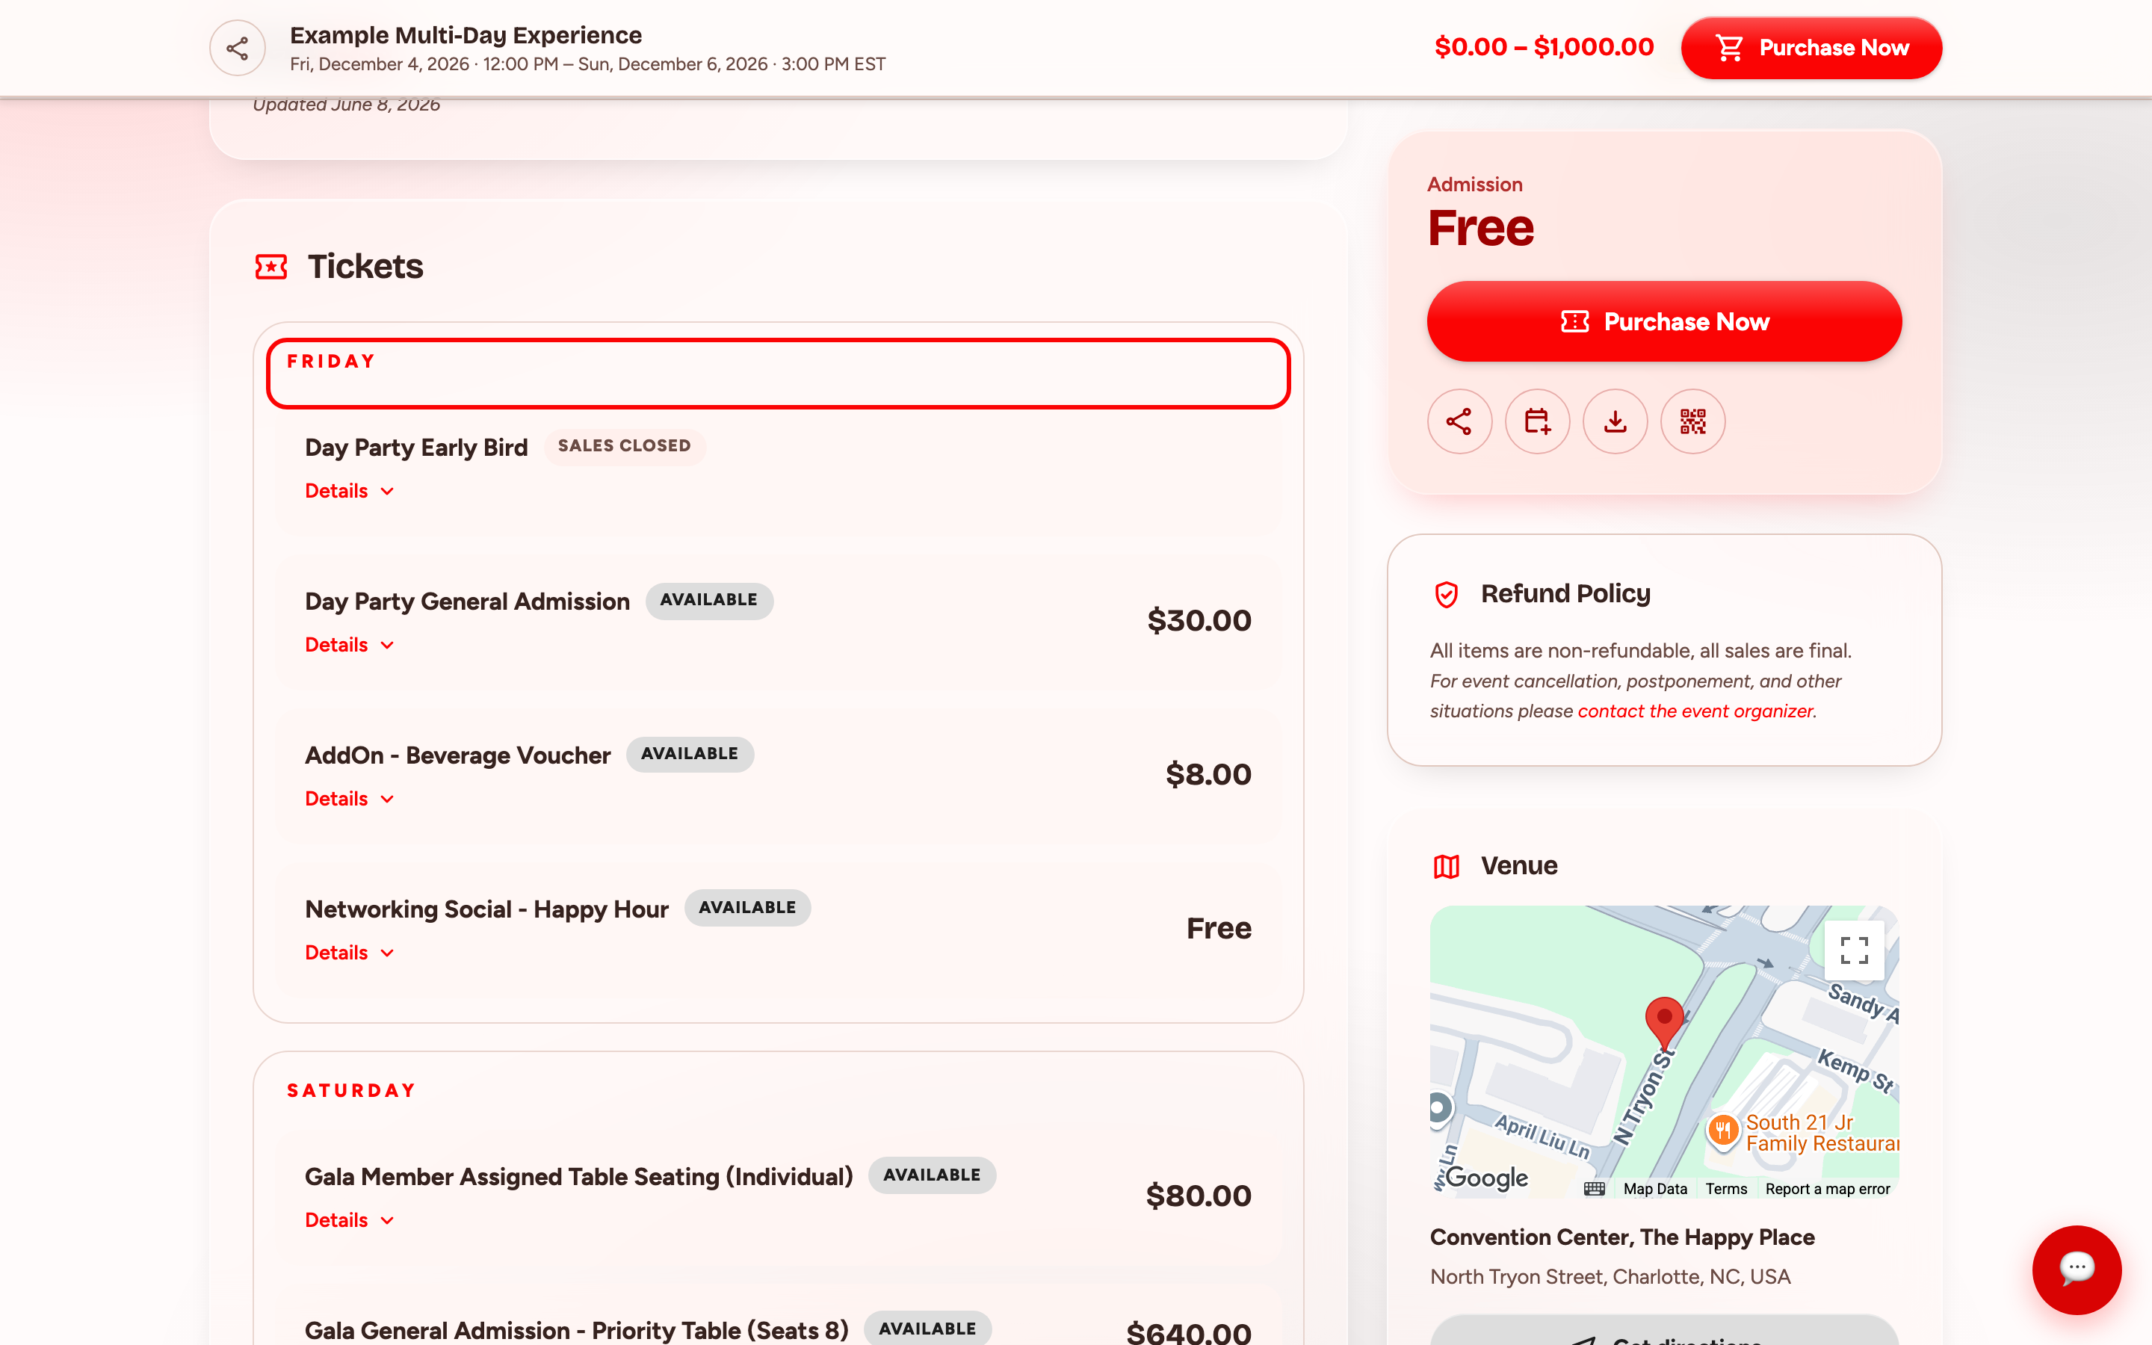Screen dimensions: 2152x1345
Task: Click AVAILABLE badge for Networking Social - Happy Hour
Action: 747,908
